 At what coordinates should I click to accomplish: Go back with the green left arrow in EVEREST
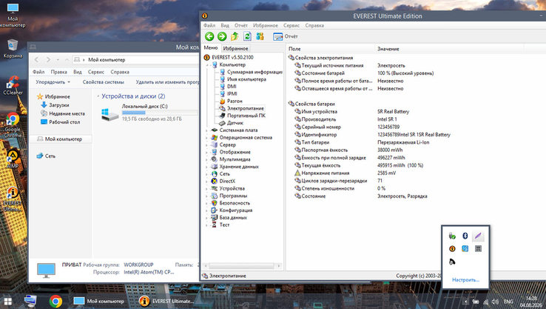[209, 36]
